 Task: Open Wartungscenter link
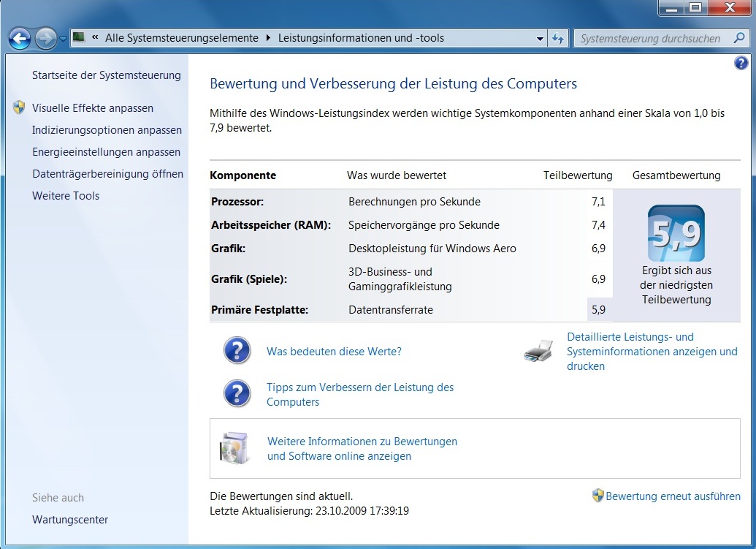pos(70,520)
